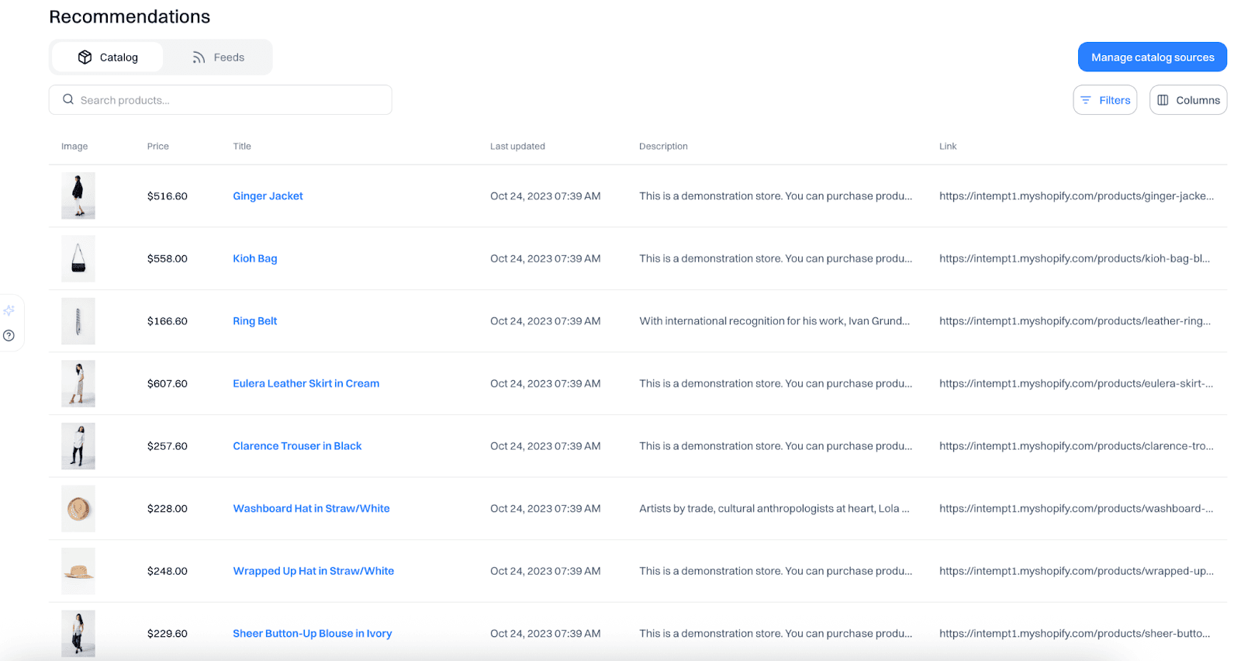Switch to the Catalog tab
Viewport: 1241px width, 661px height.
[108, 57]
